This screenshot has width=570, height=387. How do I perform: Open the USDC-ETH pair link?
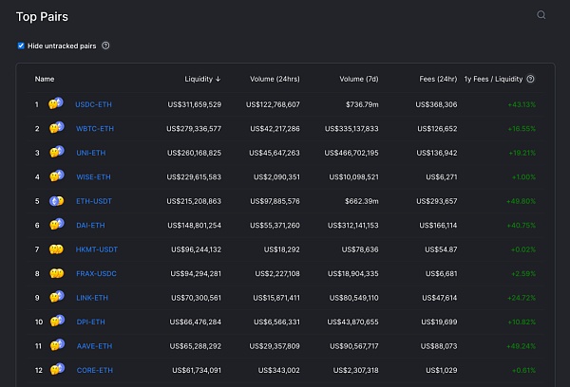coord(94,104)
